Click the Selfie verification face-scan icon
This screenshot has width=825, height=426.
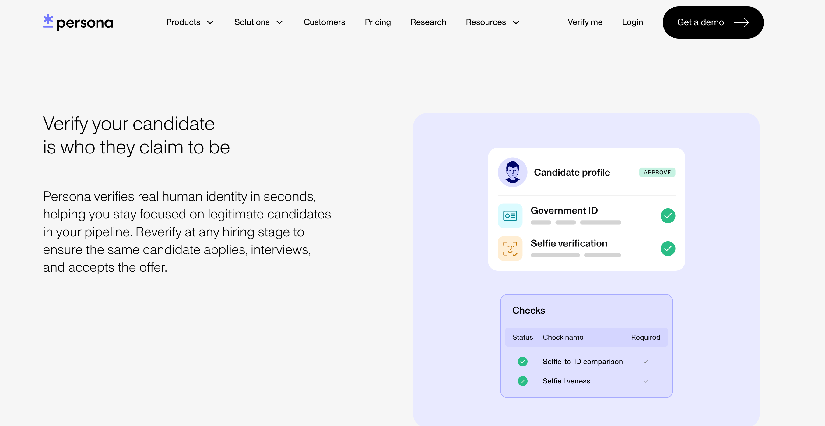click(x=510, y=249)
